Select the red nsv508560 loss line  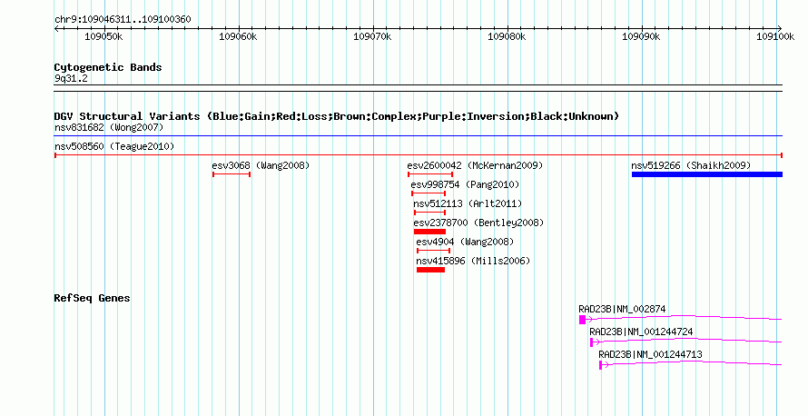(418, 155)
